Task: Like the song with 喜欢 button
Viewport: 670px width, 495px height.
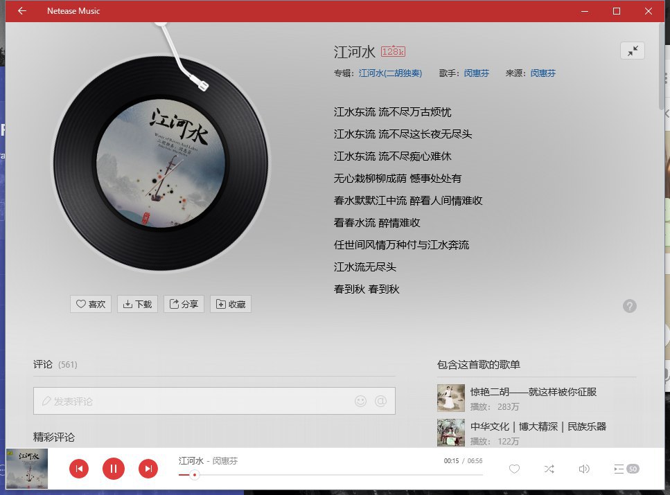Action: 91,304
